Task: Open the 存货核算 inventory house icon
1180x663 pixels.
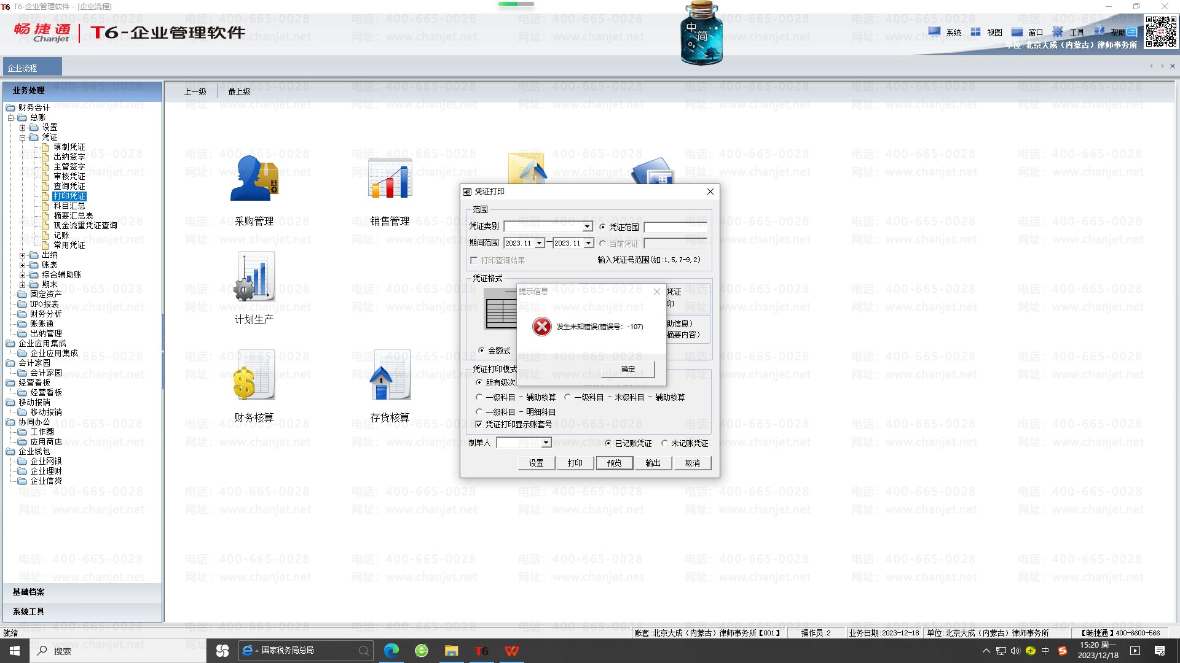Action: (x=390, y=376)
